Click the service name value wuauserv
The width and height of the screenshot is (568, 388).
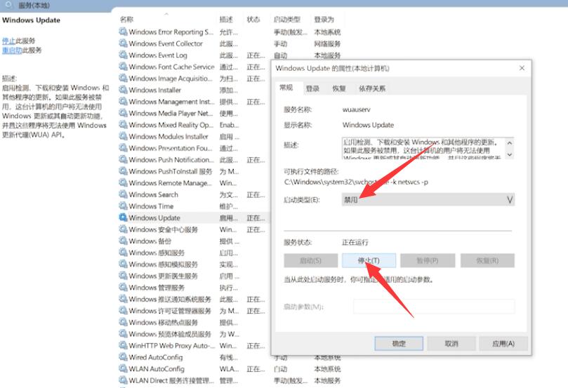point(357,109)
